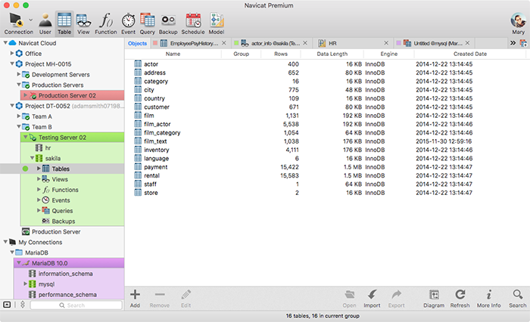Image resolution: width=530 pixels, height=322 pixels.
Task: Click the Edit pencil icon
Action: pyautogui.click(x=186, y=295)
